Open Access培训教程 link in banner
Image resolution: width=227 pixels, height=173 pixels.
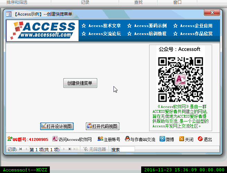tap(151, 34)
